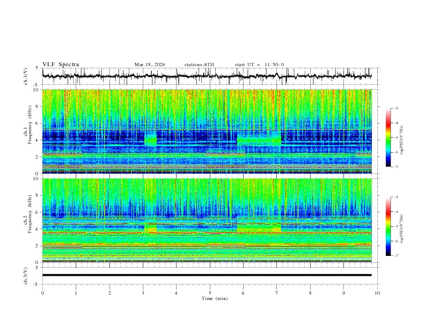The image size is (425, 329).
Task: Click the '-3' tick on the lower colorbar
Action: pos(395,197)
